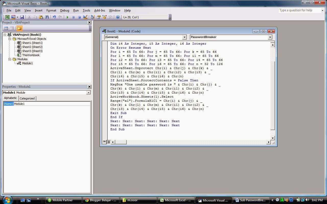Switch to the Alphabetic properties tab
The height and width of the screenshot is (204, 327).
(10, 98)
